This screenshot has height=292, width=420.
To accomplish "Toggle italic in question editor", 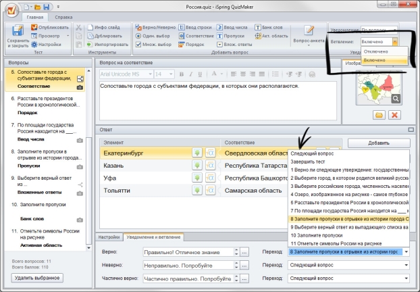I will 190,74.
